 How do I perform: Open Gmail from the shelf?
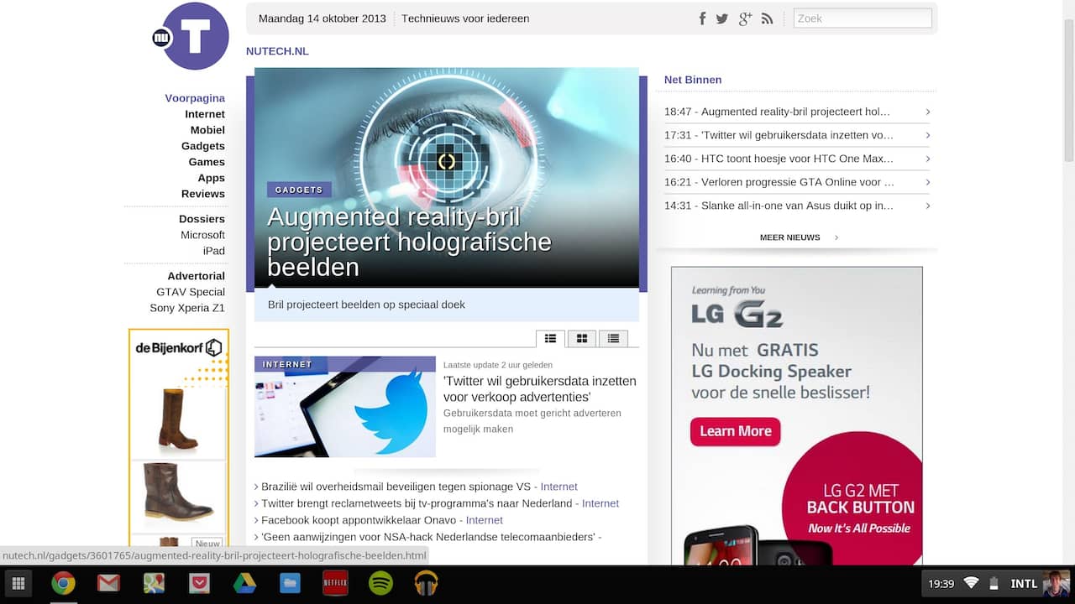108,583
